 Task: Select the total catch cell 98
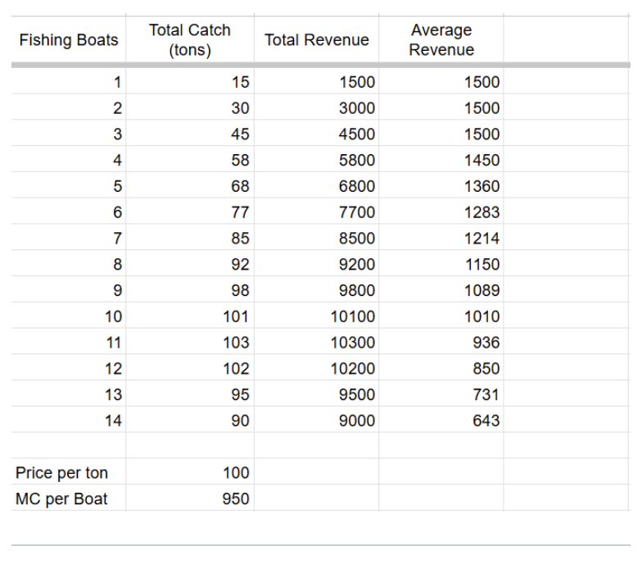click(x=190, y=289)
